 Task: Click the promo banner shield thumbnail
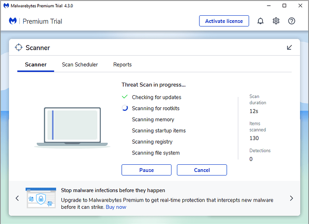(x=41, y=198)
